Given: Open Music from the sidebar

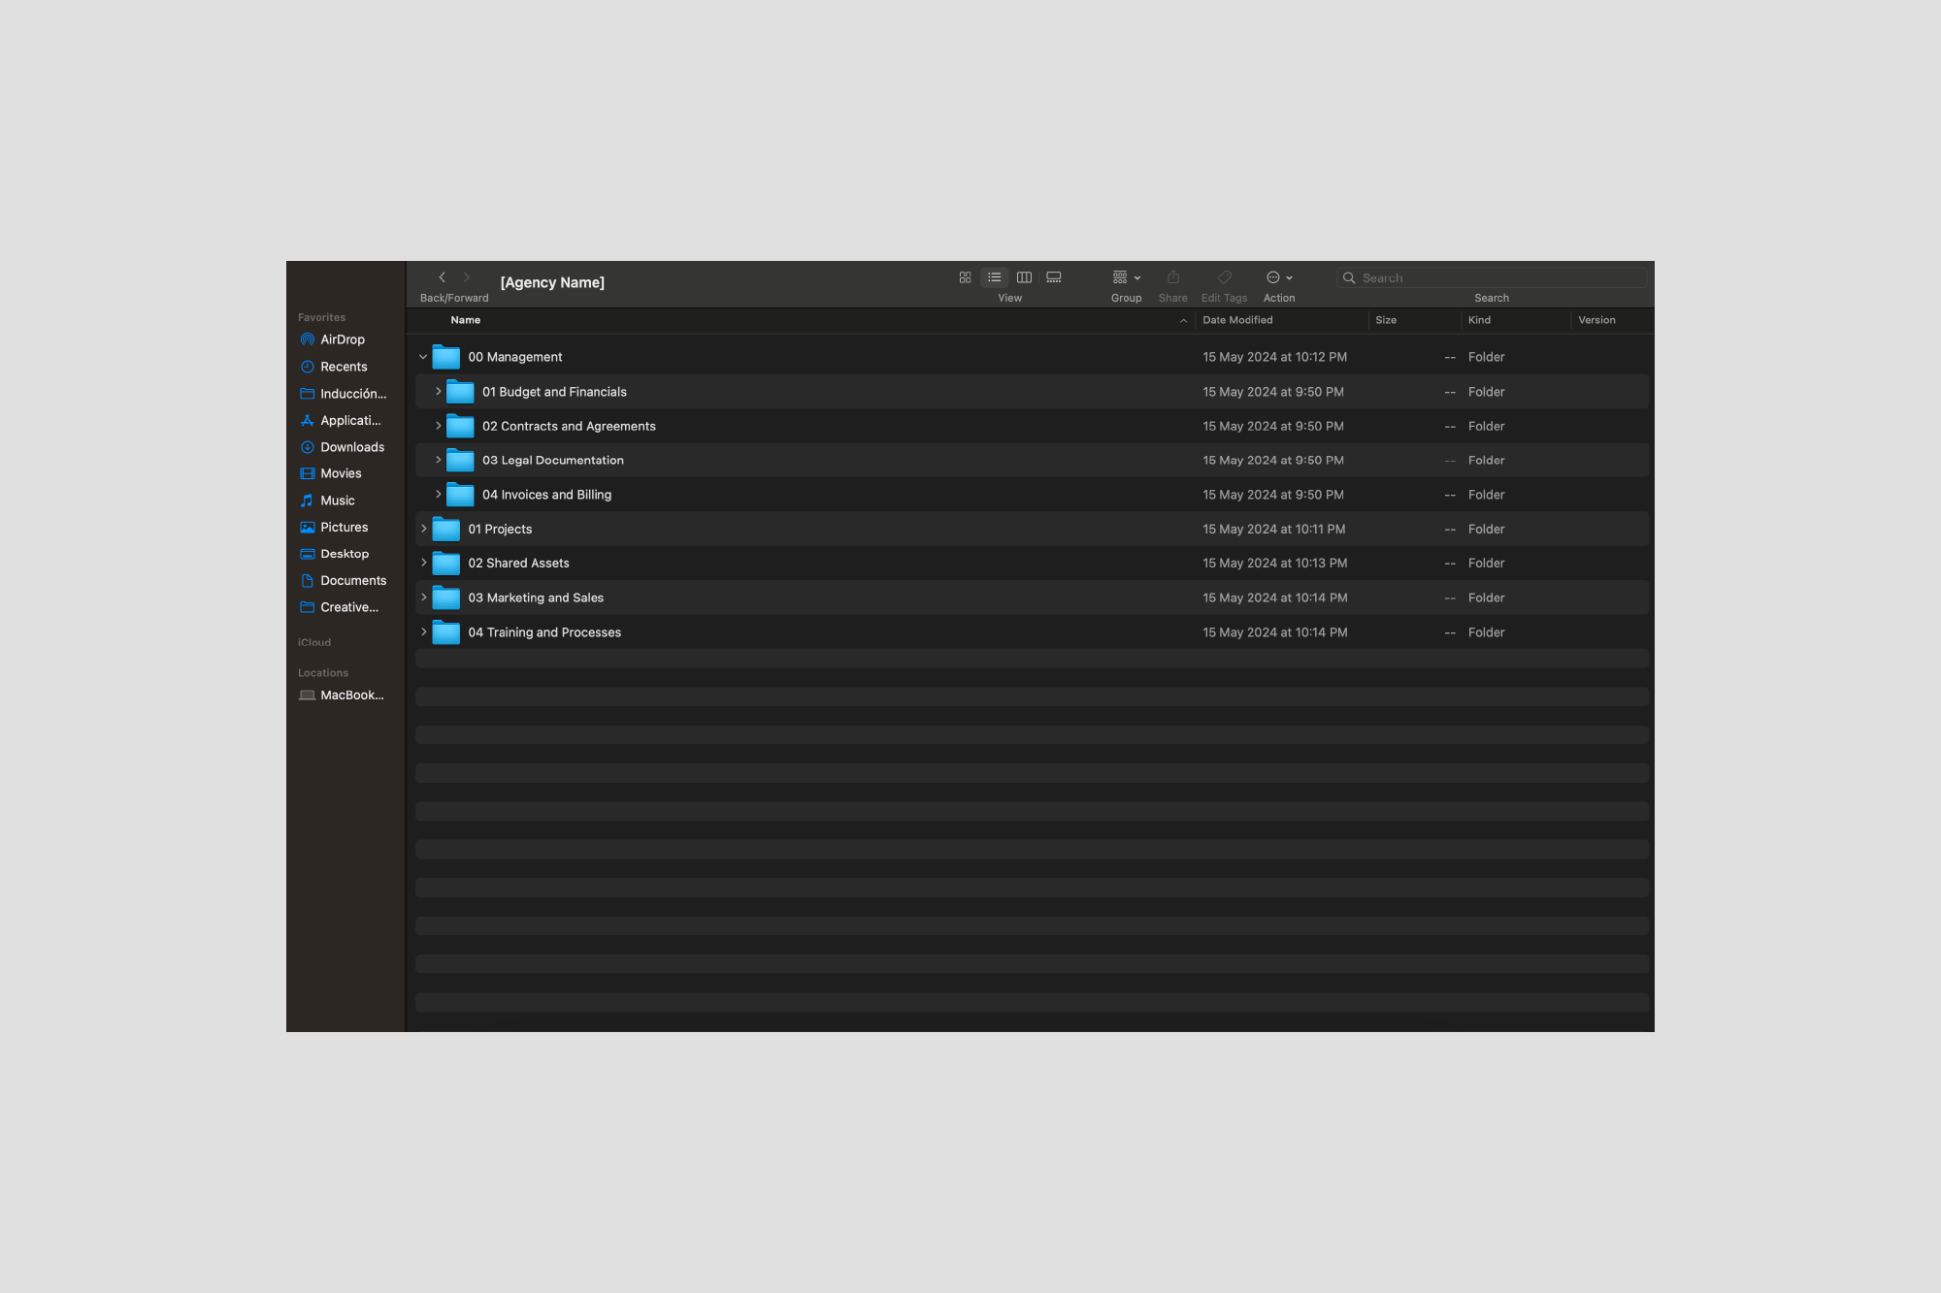Looking at the screenshot, I should pos(338,500).
